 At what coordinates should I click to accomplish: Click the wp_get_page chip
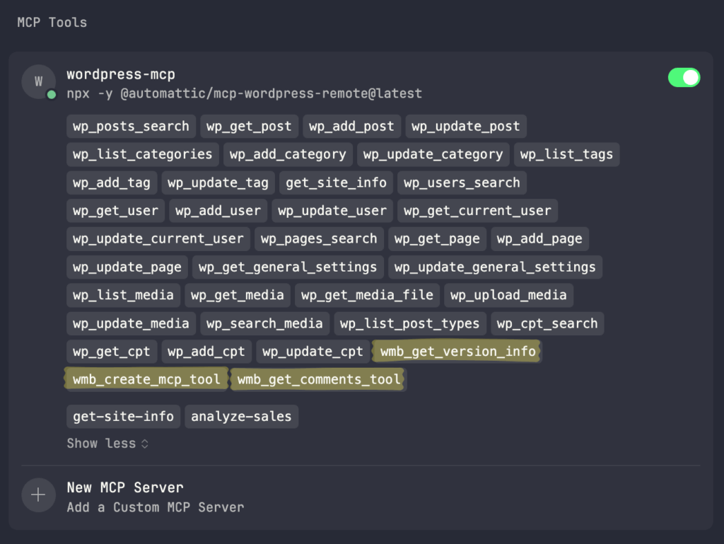(437, 238)
